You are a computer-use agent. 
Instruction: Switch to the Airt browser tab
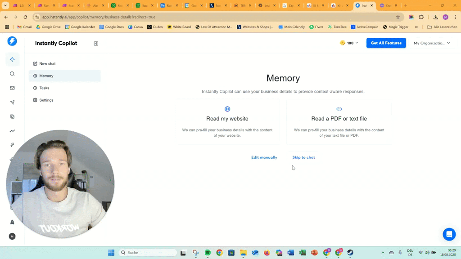coord(95,5)
